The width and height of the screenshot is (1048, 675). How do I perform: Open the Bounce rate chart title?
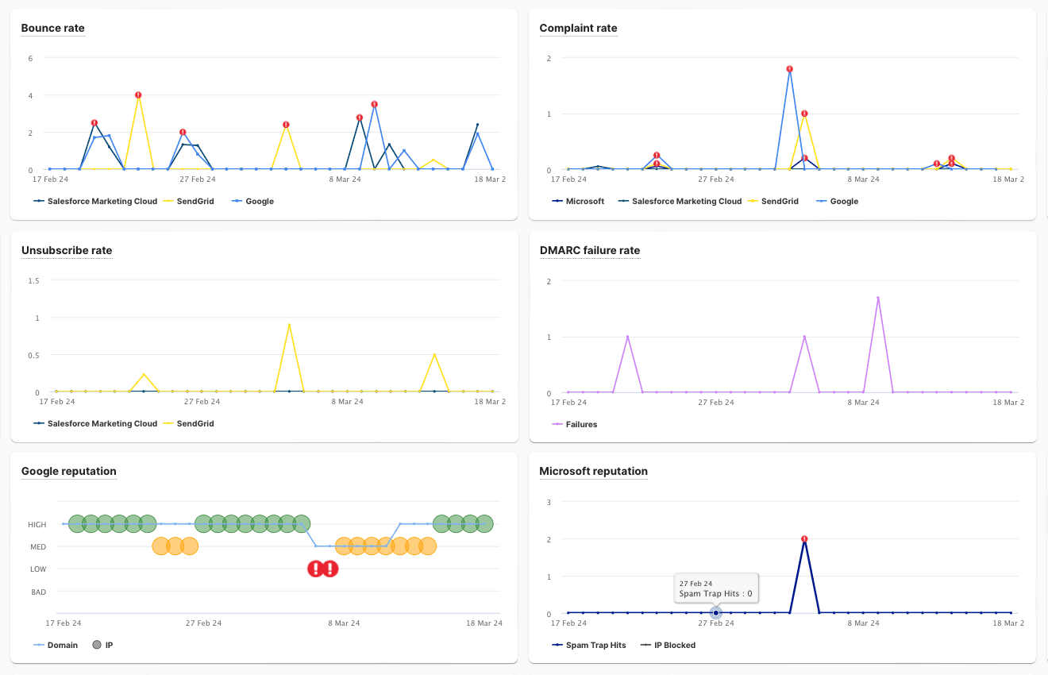click(x=52, y=29)
